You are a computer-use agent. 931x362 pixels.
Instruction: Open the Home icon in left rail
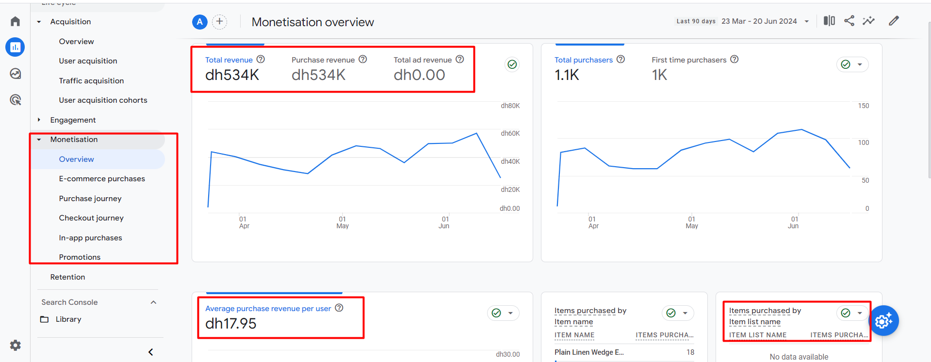click(x=15, y=21)
